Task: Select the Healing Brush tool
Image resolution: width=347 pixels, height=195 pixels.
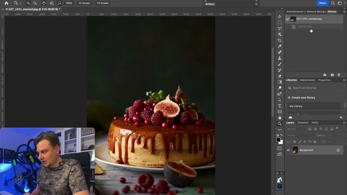Action: (280, 52)
